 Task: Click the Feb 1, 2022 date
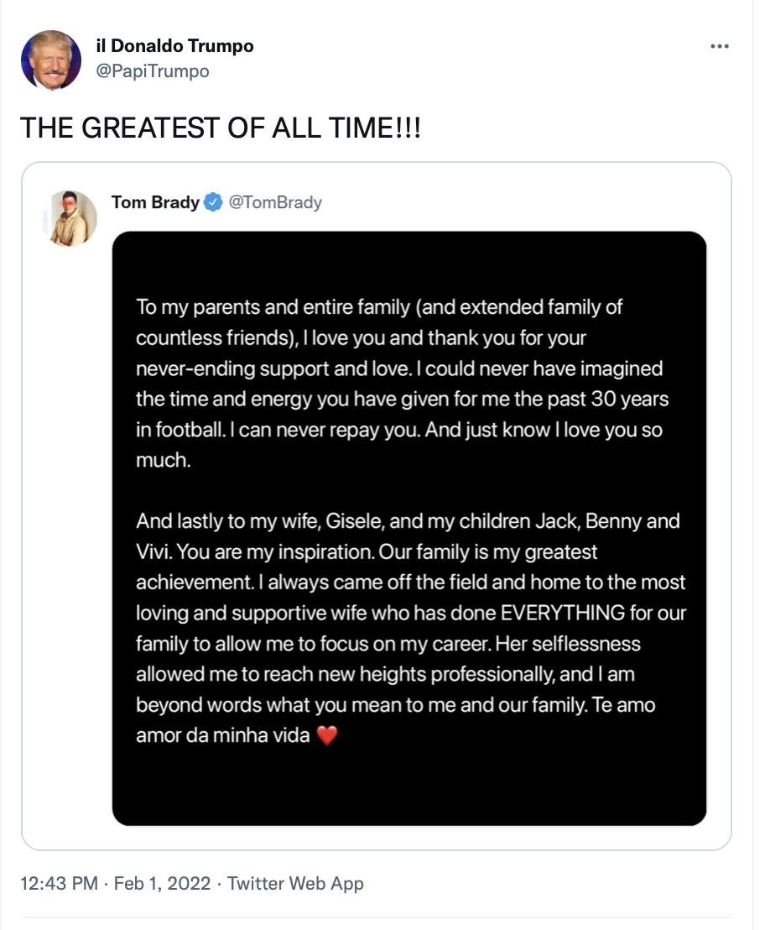tap(162, 884)
